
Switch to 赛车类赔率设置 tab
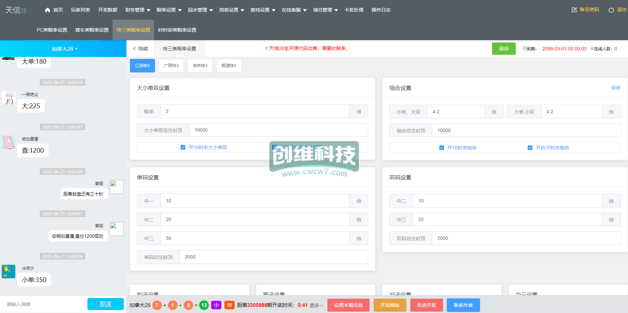[92, 30]
